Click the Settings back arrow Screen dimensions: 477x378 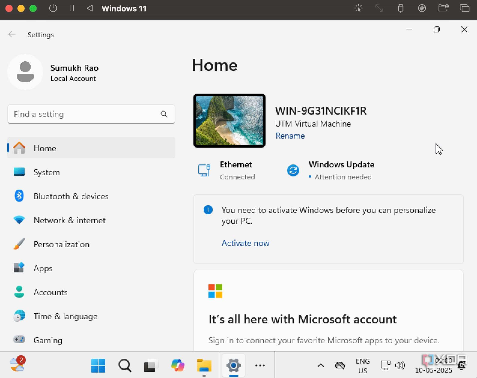click(x=12, y=34)
